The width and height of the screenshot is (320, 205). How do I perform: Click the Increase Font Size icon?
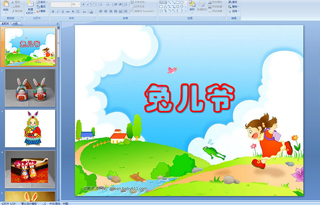(x=83, y=4)
